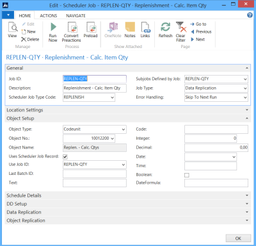Open the blue application menu dropdown

click(8, 15)
